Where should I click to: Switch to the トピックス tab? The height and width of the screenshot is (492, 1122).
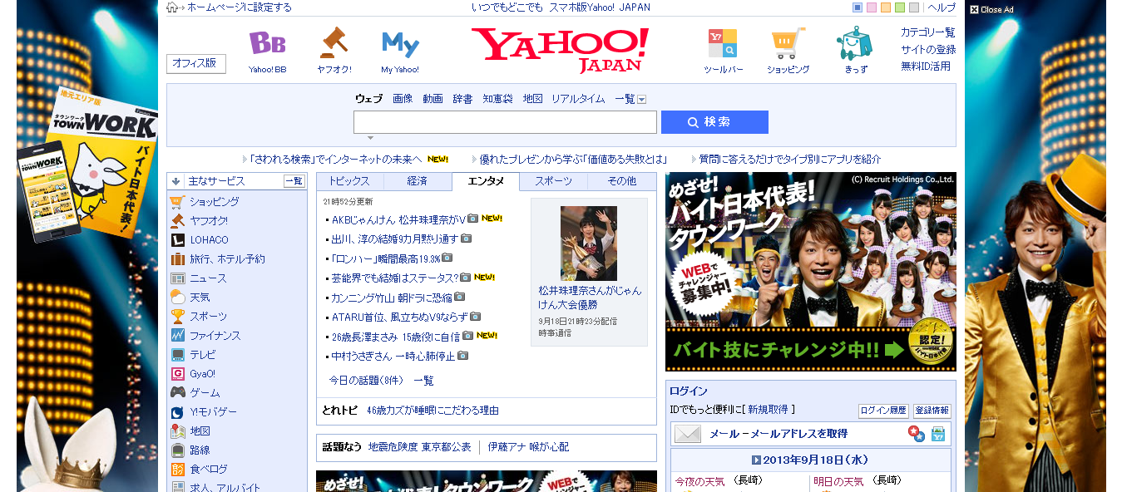point(349,181)
